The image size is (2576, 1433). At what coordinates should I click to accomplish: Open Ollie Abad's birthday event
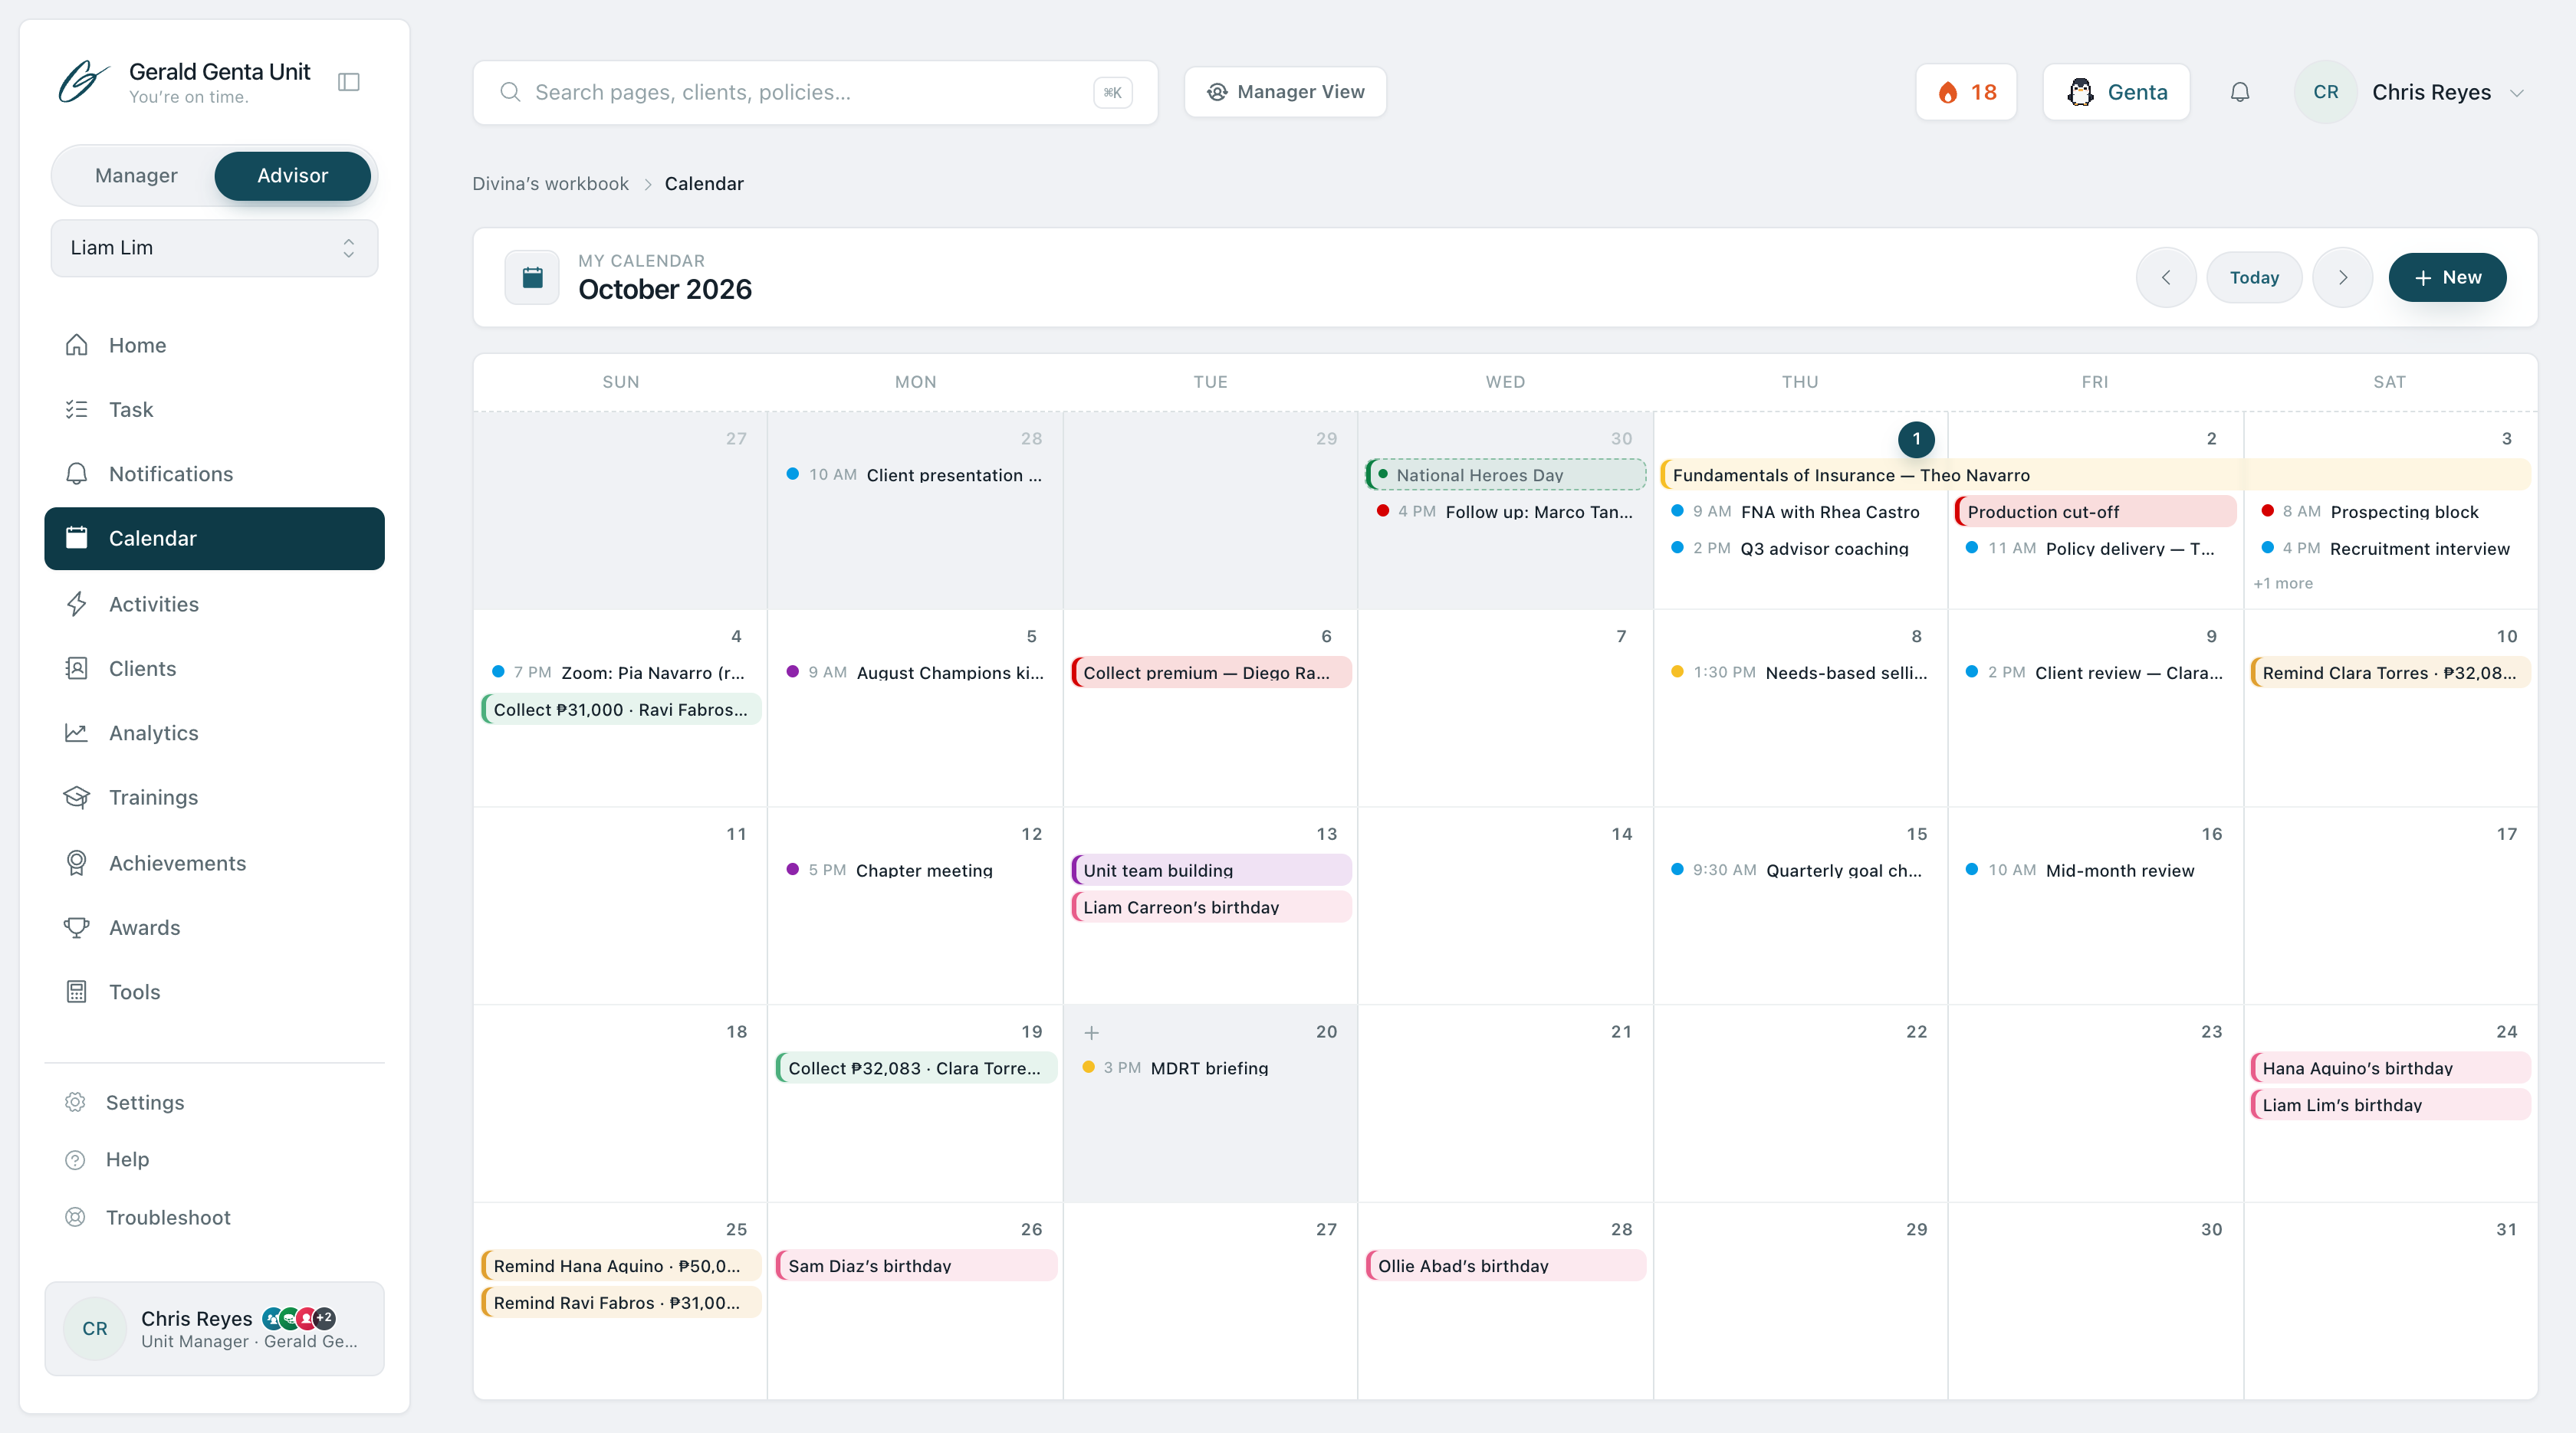click(1506, 1266)
